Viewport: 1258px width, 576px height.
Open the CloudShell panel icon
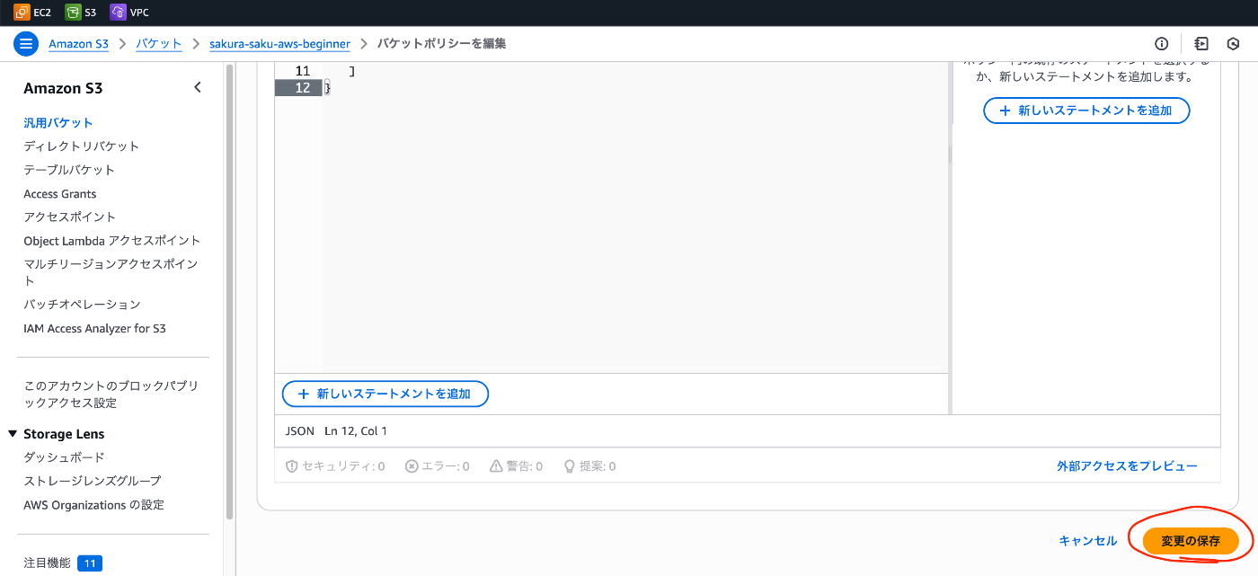pyautogui.click(x=1202, y=43)
